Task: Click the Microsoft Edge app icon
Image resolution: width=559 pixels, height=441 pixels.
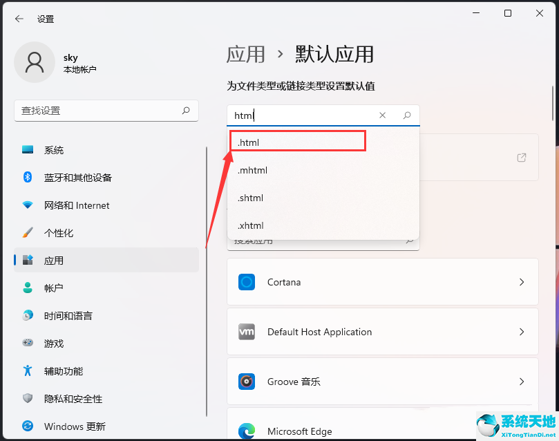Action: [247, 430]
